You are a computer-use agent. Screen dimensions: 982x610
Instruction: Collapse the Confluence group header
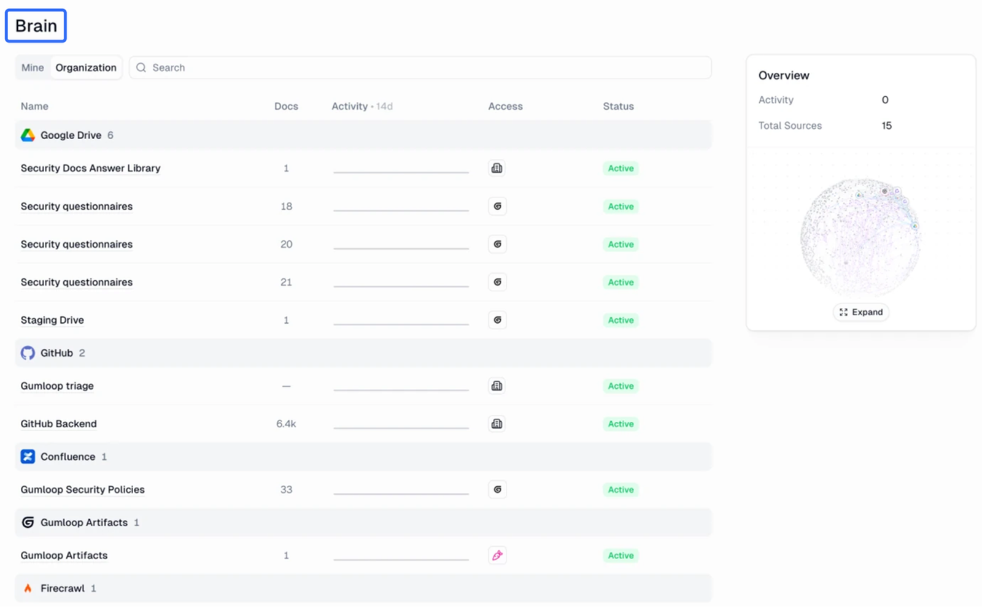pos(363,457)
